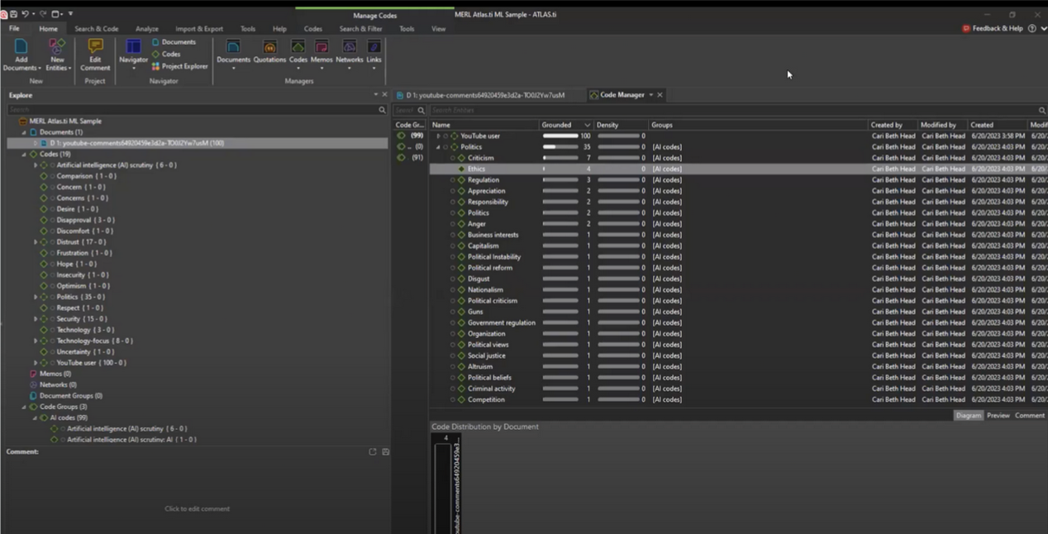Open the Import & Export tab

[x=198, y=29]
